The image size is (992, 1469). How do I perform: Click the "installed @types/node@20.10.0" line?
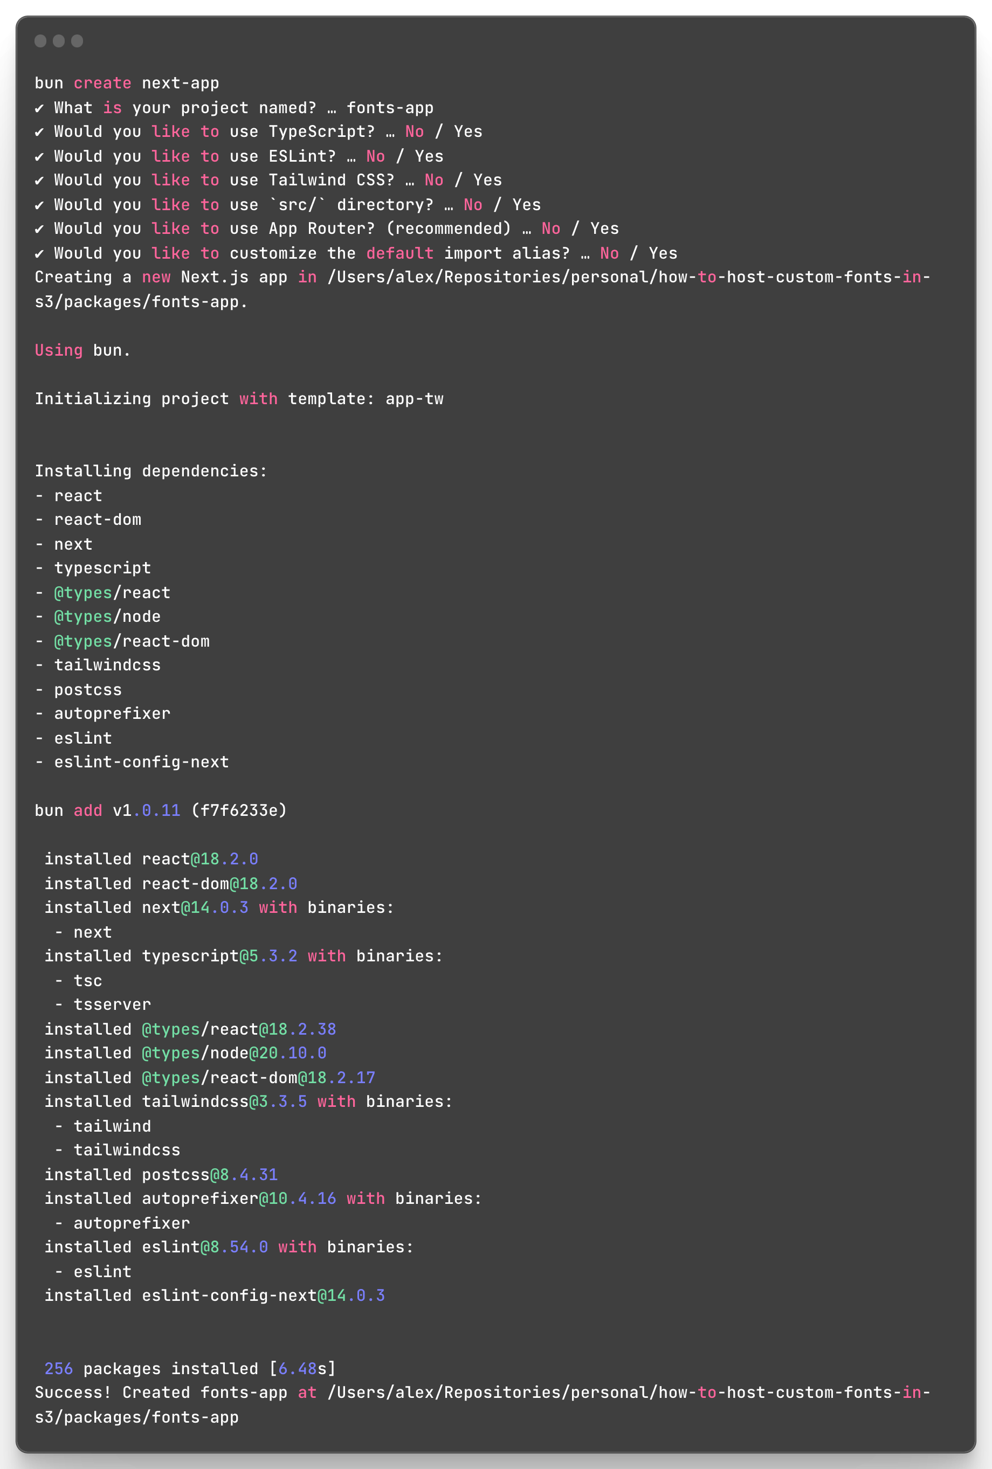click(185, 1052)
